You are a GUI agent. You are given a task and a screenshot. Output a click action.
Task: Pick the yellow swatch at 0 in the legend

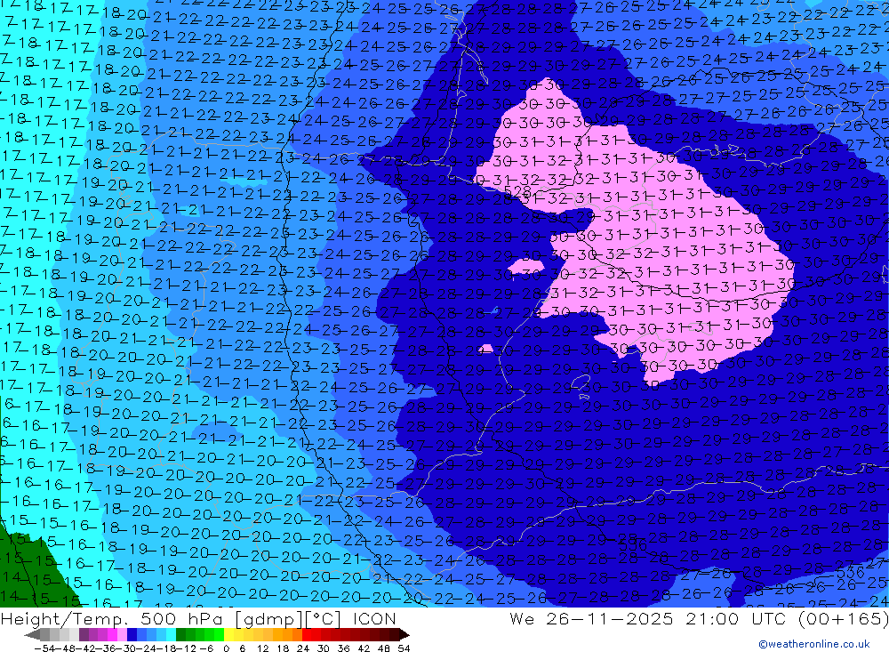click(229, 634)
